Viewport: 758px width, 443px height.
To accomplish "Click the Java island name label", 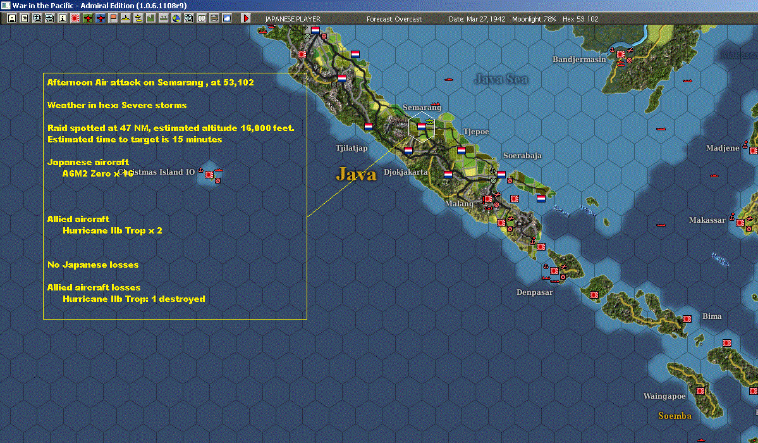I will click(357, 174).
